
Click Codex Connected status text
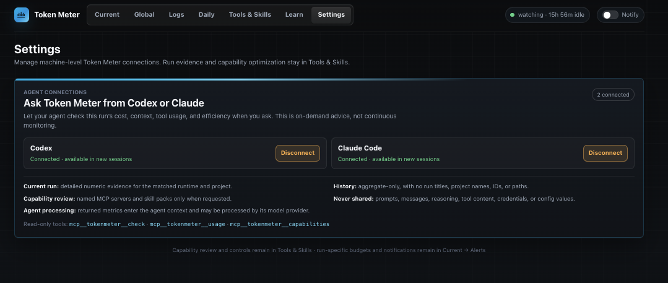[x=81, y=159]
